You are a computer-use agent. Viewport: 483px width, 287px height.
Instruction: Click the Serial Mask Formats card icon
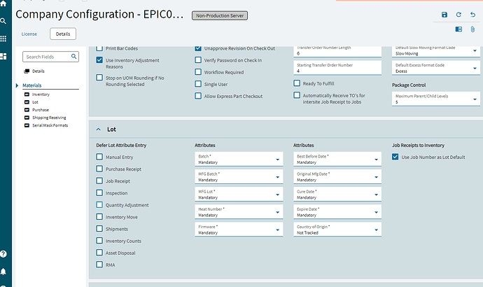(27, 125)
